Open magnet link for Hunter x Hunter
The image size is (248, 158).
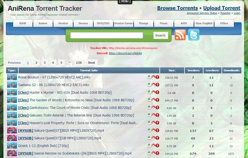(153, 92)
